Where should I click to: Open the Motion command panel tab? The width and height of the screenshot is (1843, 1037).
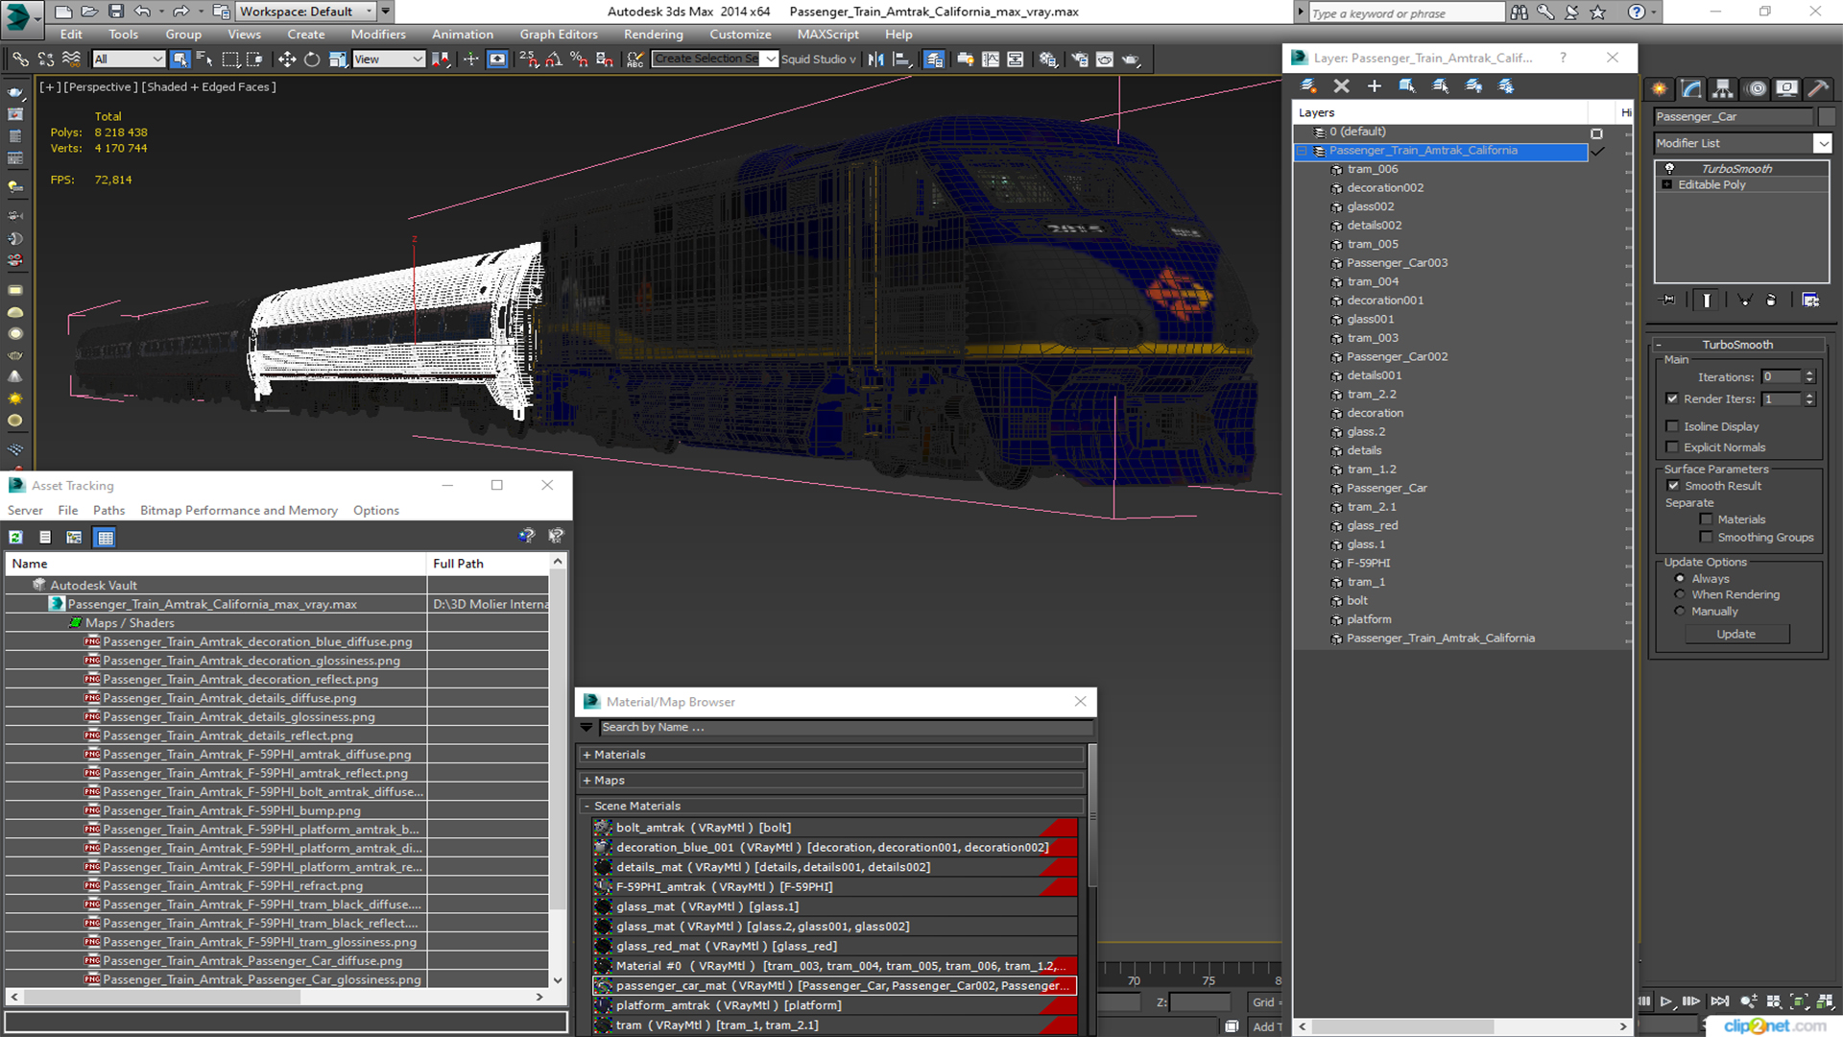pyautogui.click(x=1757, y=89)
